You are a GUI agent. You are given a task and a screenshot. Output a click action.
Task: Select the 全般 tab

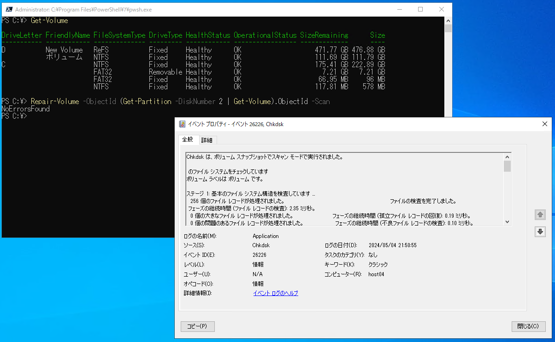coord(189,139)
